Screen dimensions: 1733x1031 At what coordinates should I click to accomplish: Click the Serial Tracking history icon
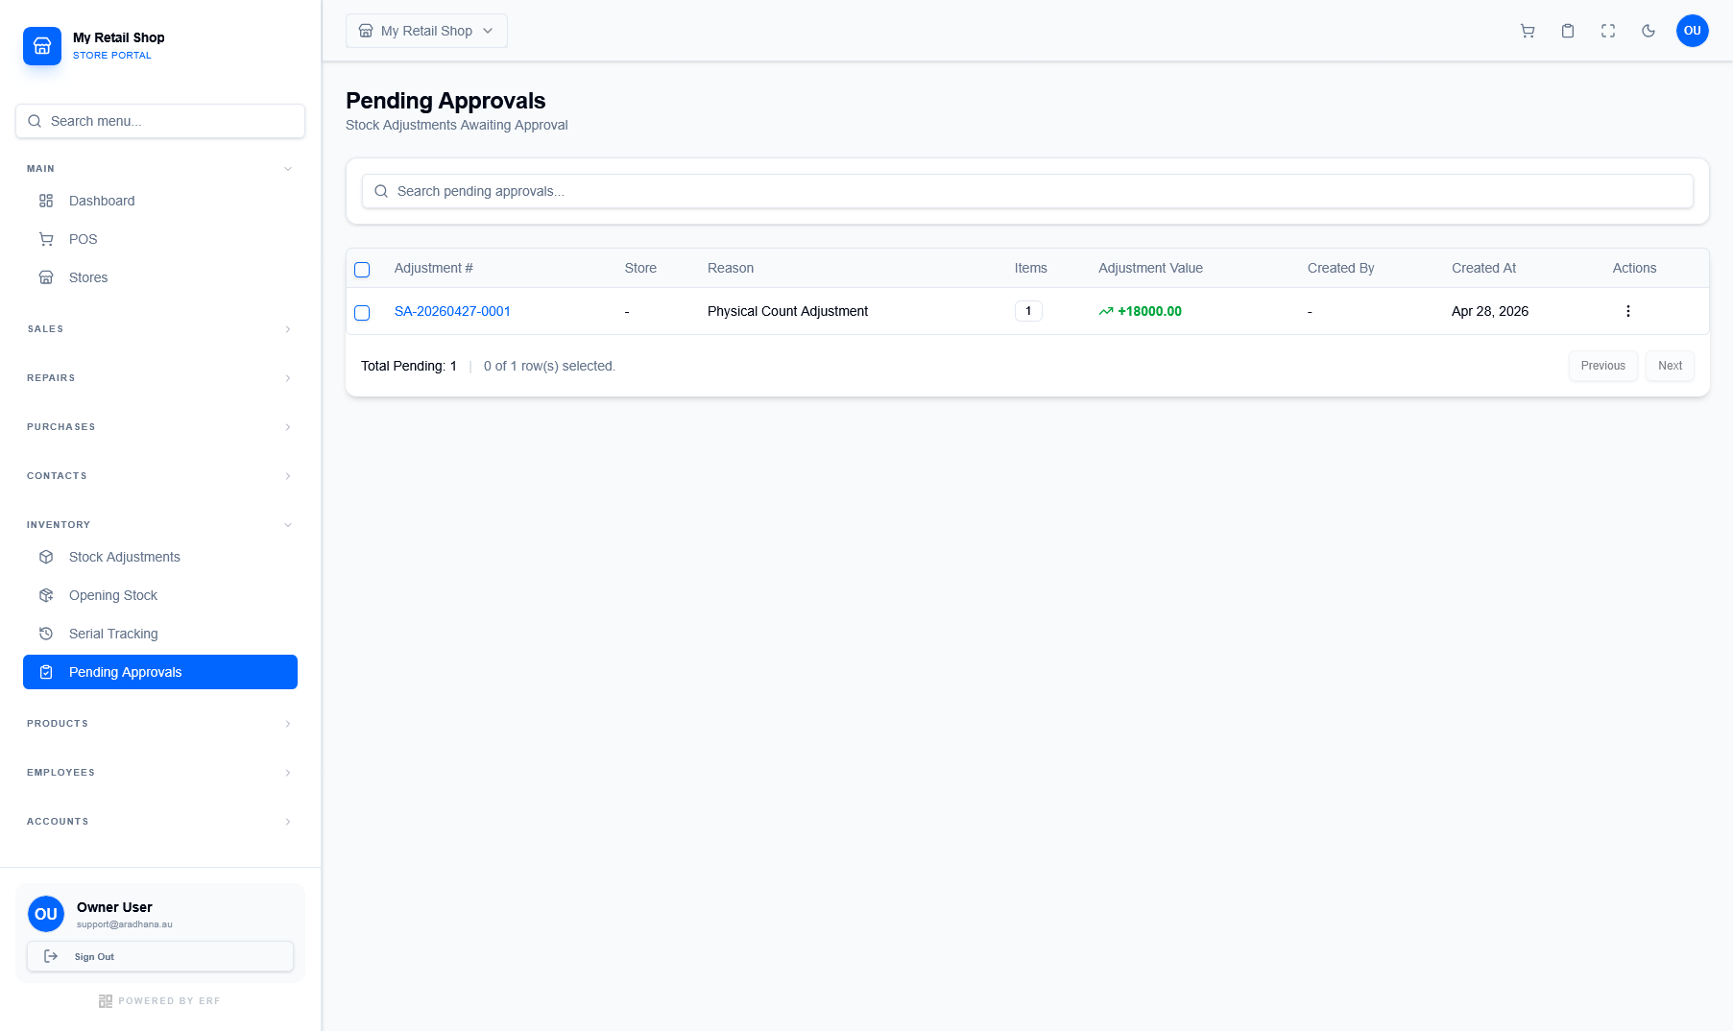coord(46,634)
